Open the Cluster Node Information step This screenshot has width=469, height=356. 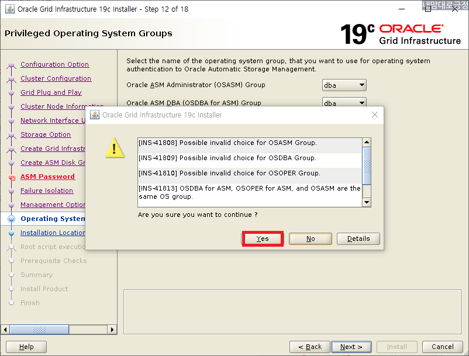[x=62, y=106]
